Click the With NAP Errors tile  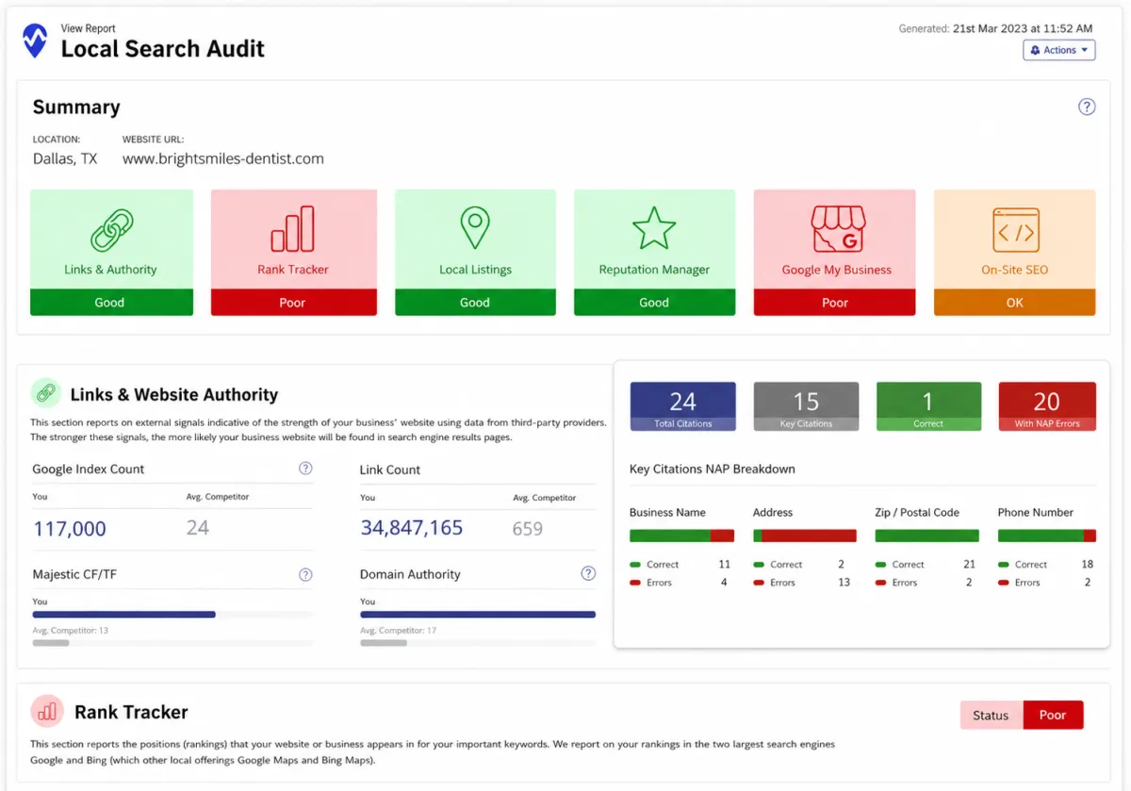tap(1046, 406)
